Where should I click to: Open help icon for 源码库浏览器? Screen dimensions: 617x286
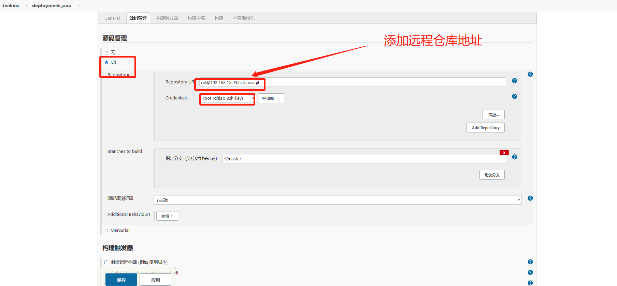pyautogui.click(x=530, y=198)
